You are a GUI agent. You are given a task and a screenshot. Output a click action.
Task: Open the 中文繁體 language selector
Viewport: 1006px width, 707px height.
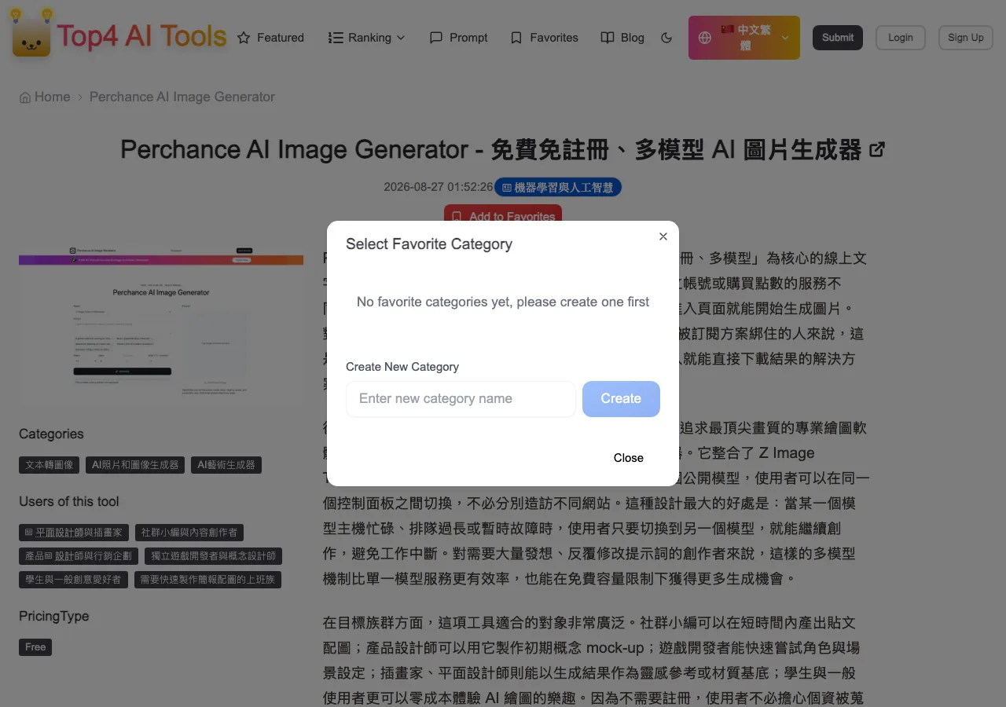[x=744, y=38]
